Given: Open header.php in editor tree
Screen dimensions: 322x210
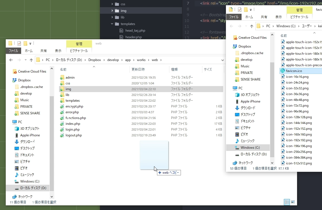Looking at the screenshot, I should (133, 37).
